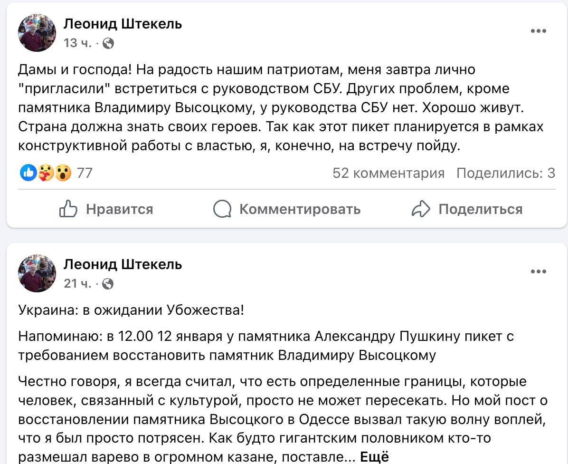This screenshot has height=464, width=568.
Task: Click the author's avatar on the first post
Action: point(37,33)
